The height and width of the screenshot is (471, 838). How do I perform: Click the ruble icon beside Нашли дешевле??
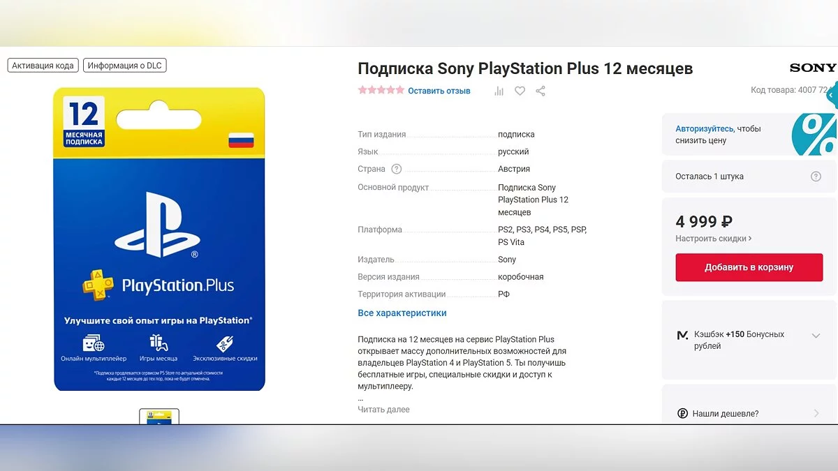tap(682, 414)
